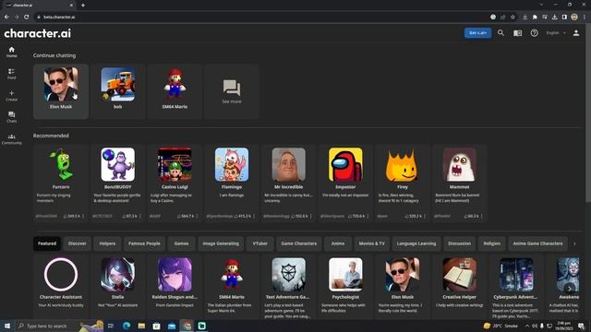591x332 pixels.
Task: Open a new browser tab
Action: (x=83, y=6)
